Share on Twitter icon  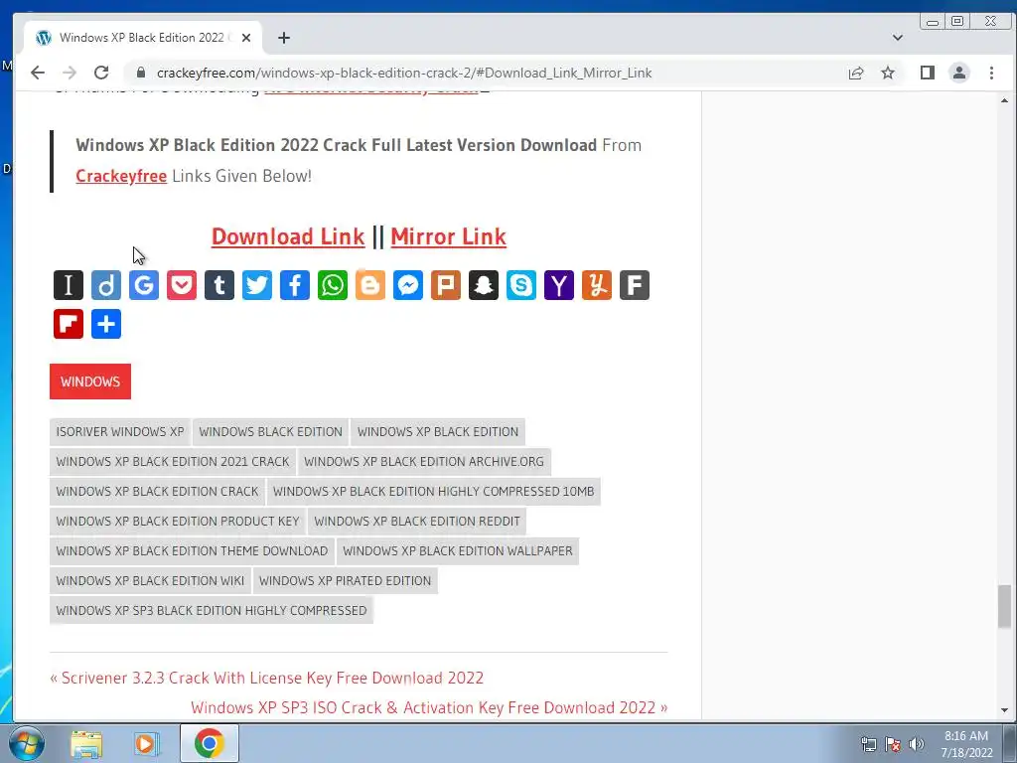click(x=257, y=285)
